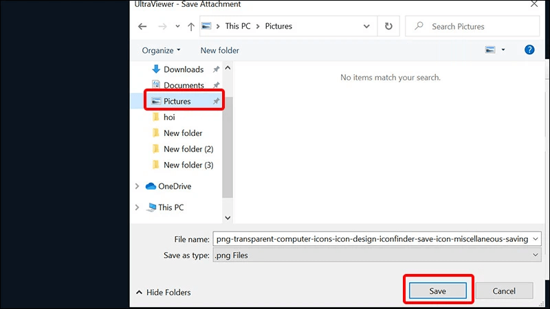Open the recent locations dropdown arrow

pos(177,26)
